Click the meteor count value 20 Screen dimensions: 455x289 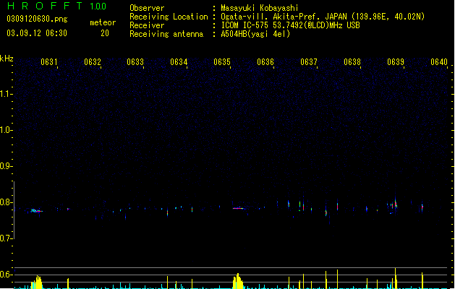[x=105, y=33]
